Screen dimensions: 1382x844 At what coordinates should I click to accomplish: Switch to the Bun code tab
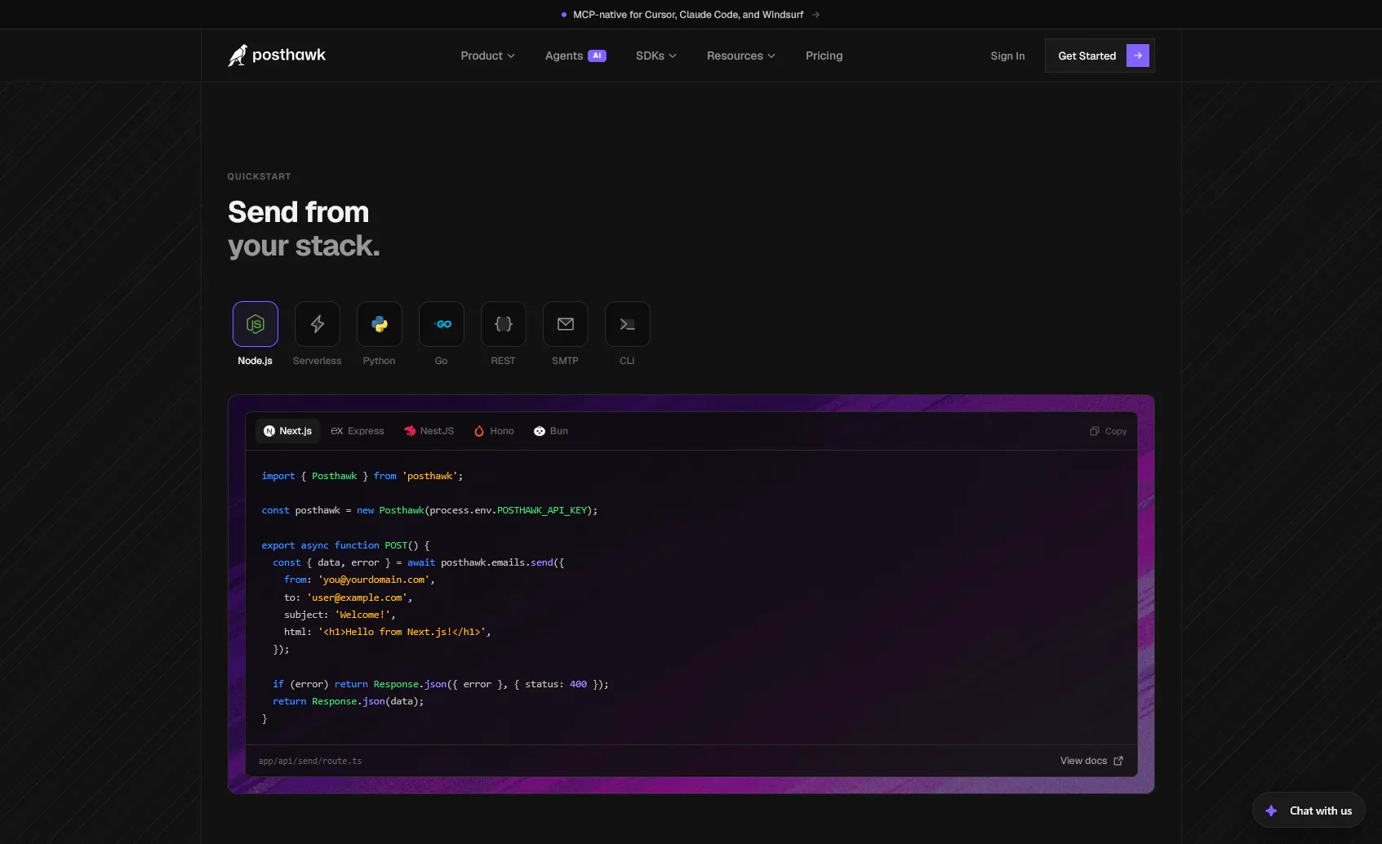[x=551, y=431]
